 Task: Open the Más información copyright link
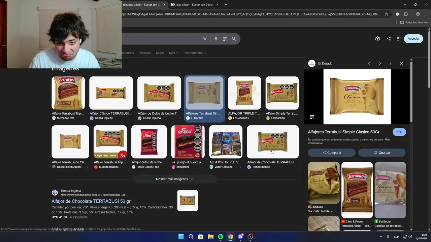pos(349,141)
